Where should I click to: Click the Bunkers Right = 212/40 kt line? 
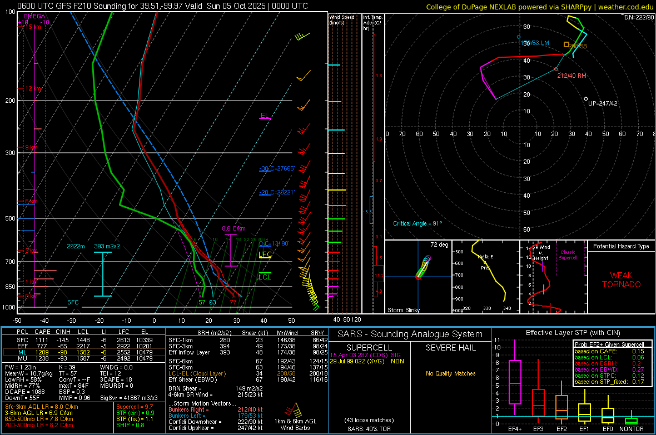click(x=216, y=409)
